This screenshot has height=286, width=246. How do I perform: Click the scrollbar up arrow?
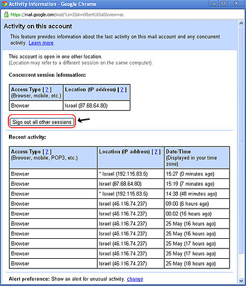[x=241, y=23]
